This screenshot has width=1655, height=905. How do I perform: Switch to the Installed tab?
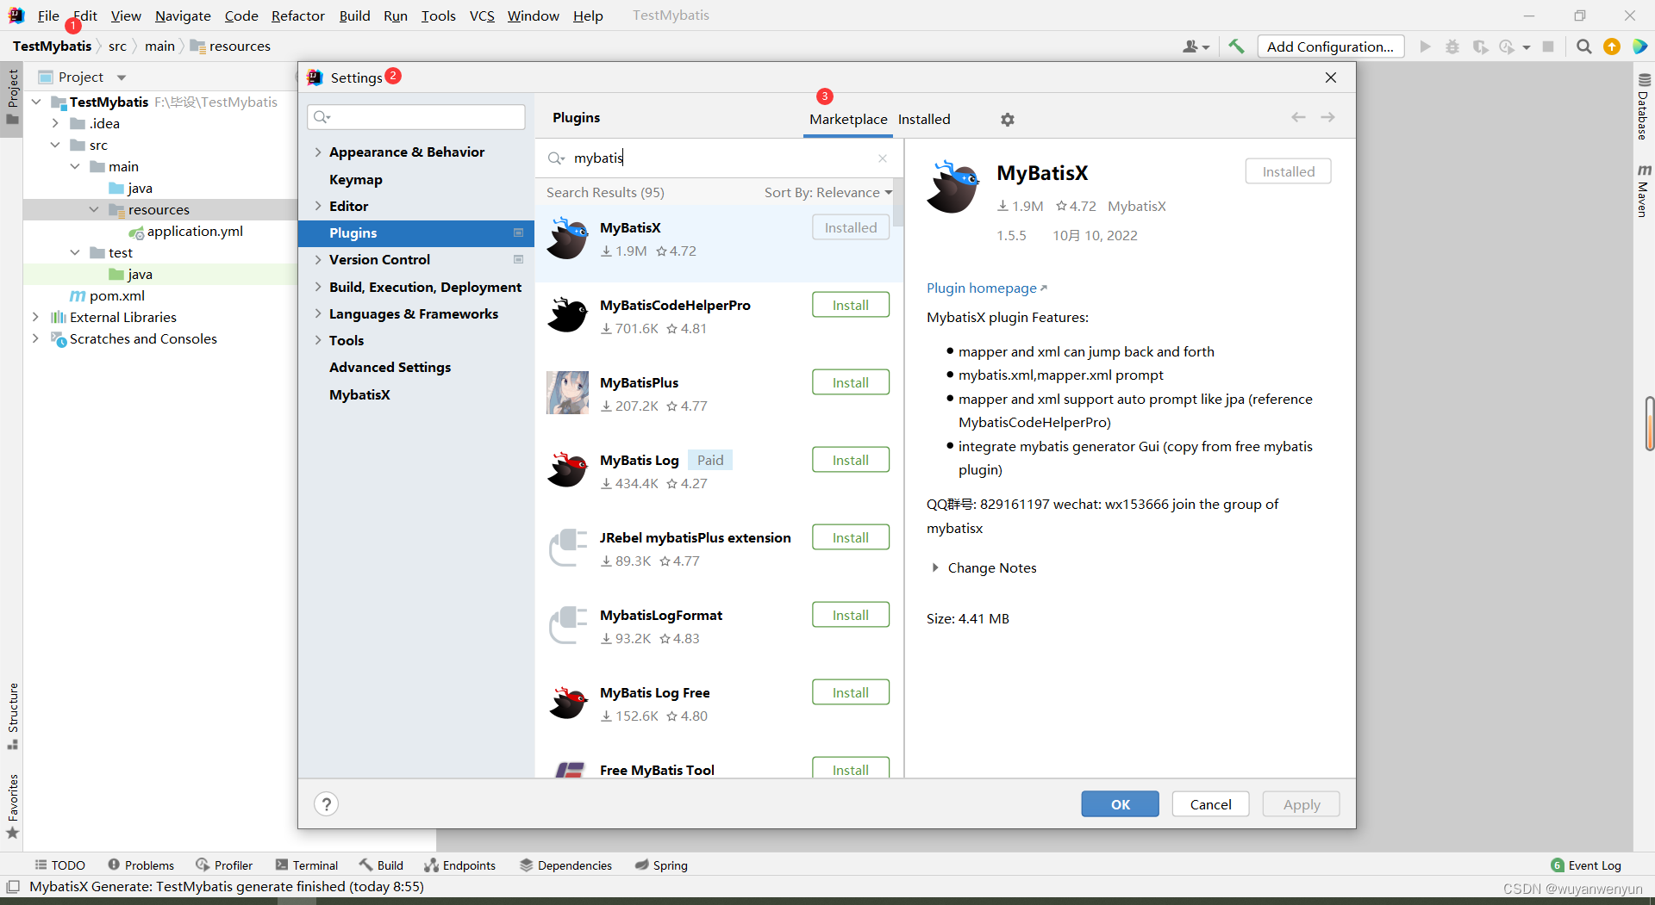click(924, 120)
